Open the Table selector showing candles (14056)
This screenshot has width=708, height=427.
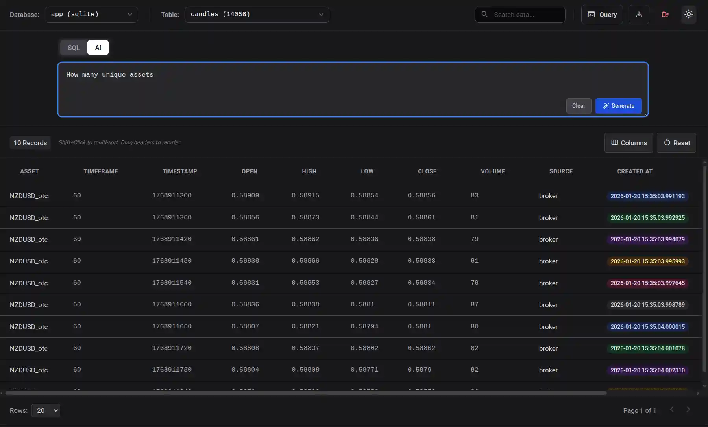[257, 15]
